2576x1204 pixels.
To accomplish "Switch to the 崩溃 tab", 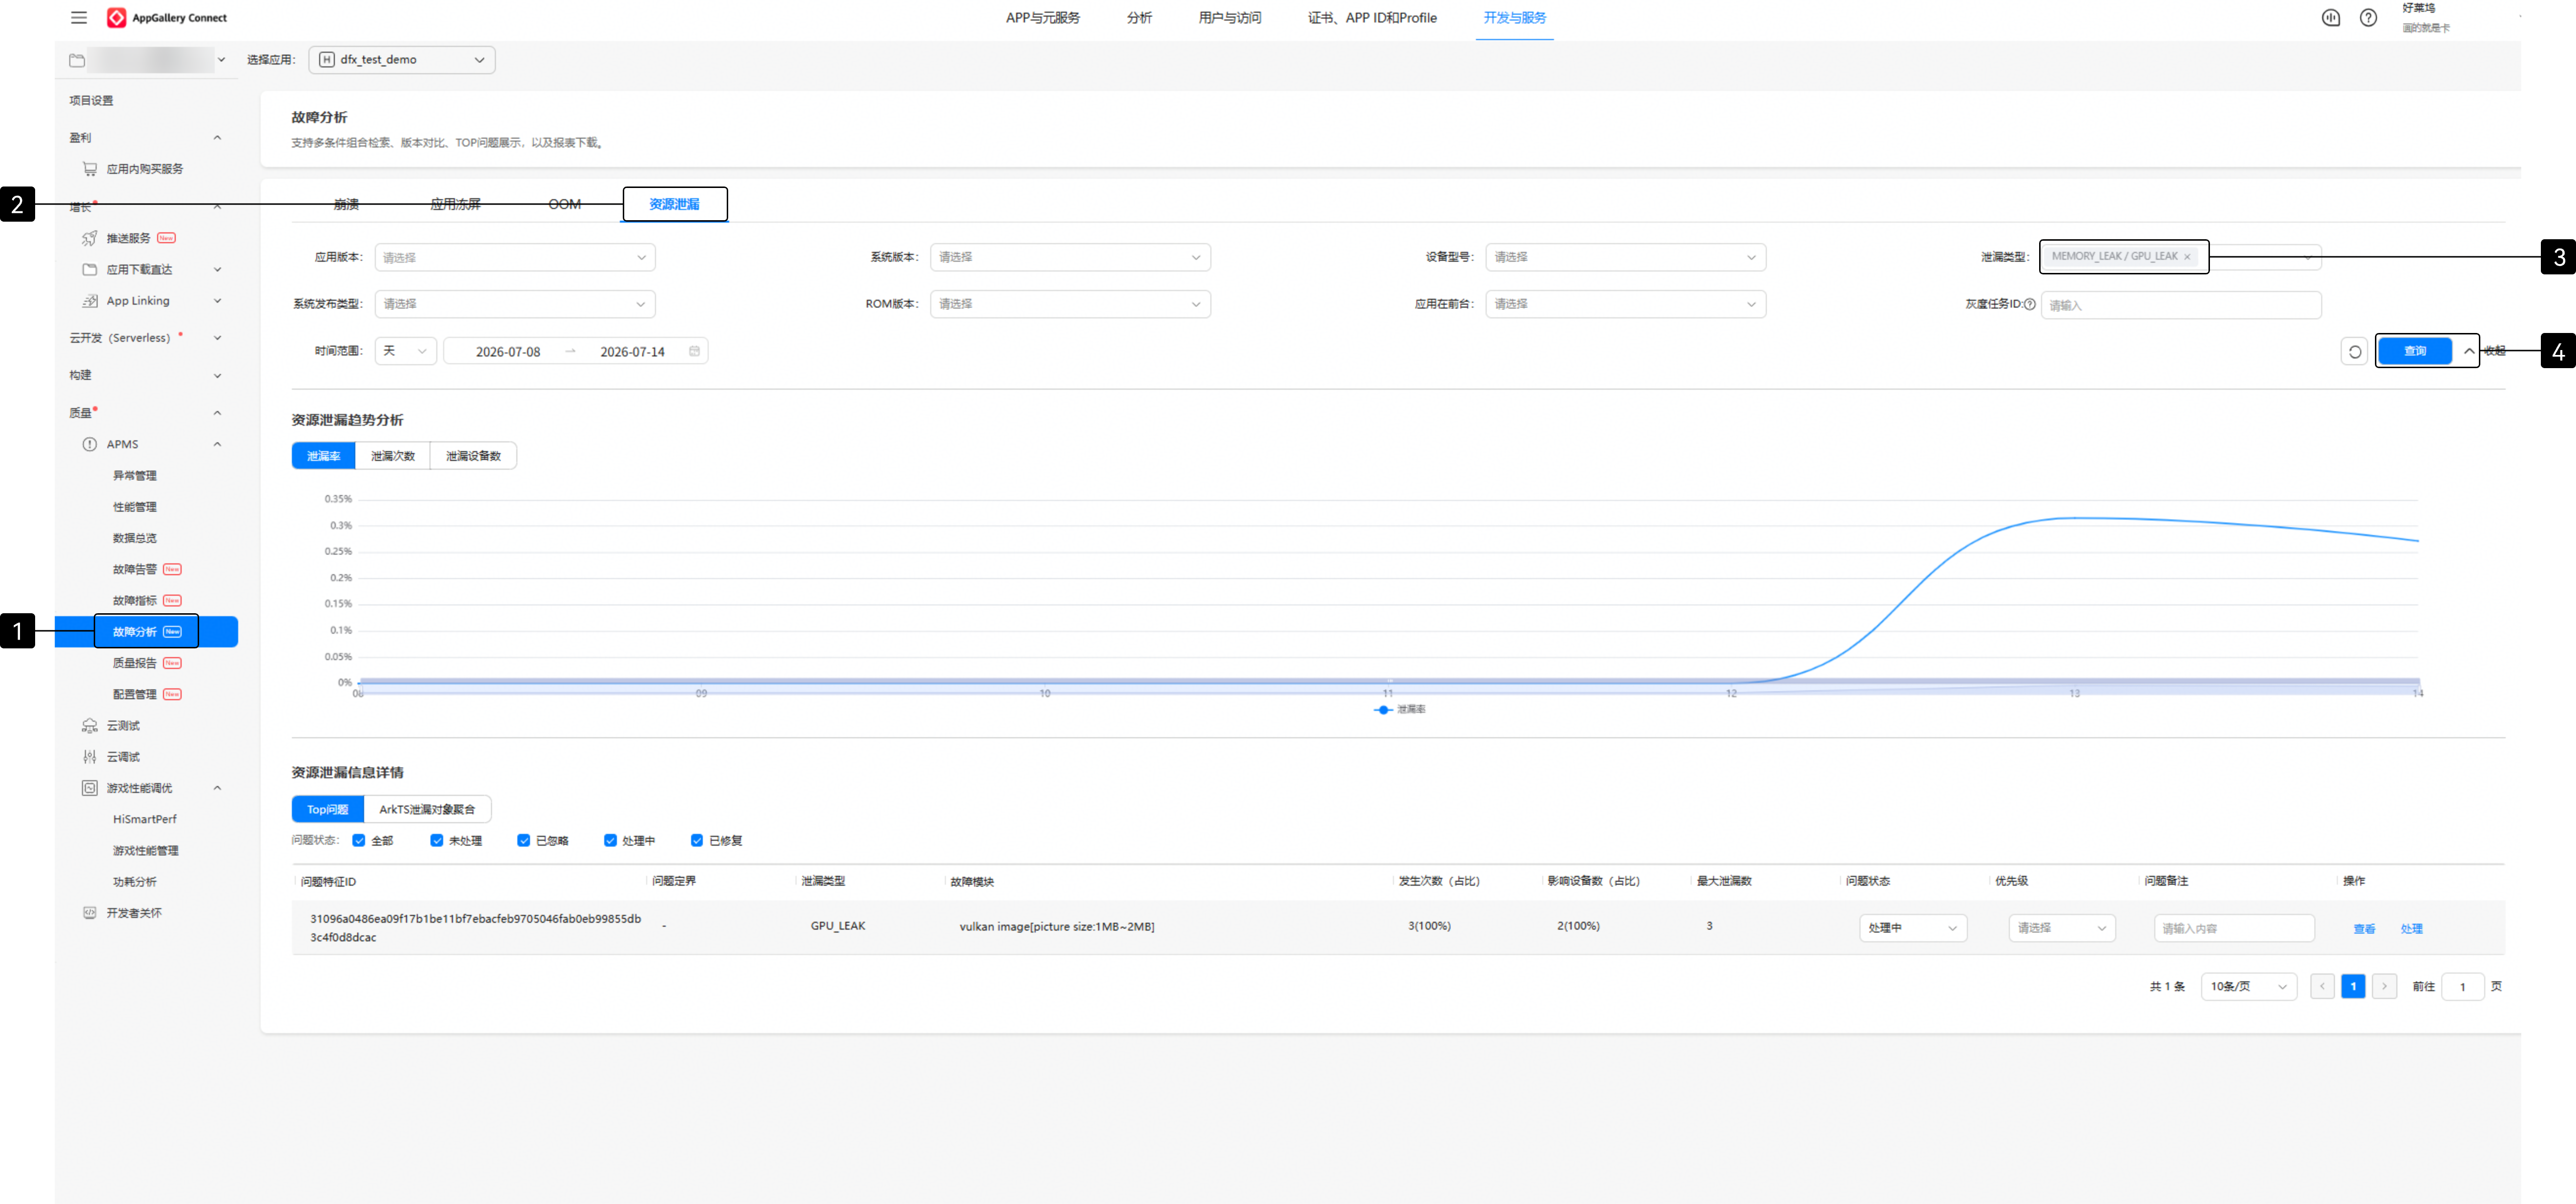I will [346, 204].
